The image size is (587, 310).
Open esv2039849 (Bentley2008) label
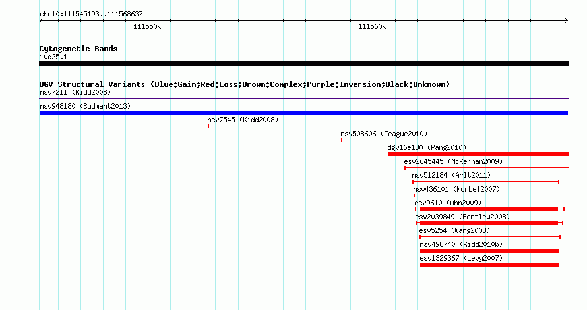[x=462, y=217]
